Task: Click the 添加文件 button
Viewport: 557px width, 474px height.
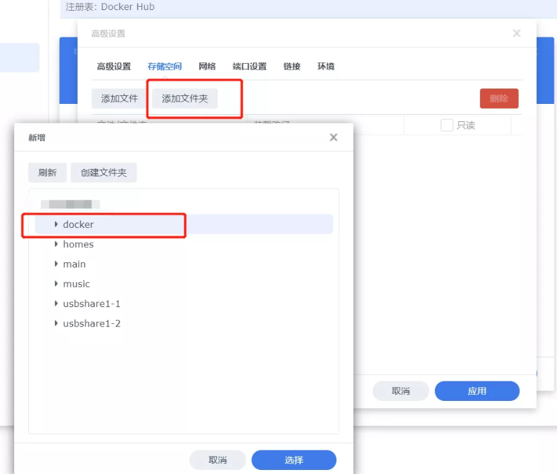Action: 119,99
